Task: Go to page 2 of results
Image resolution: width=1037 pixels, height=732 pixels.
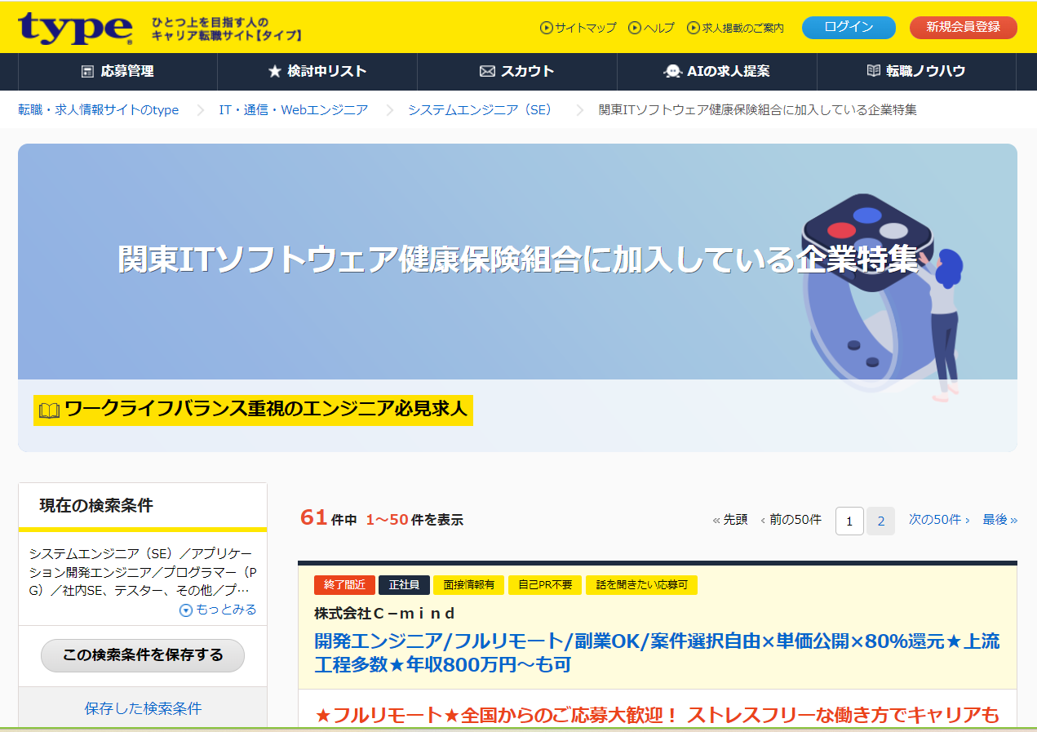Action: tap(880, 521)
